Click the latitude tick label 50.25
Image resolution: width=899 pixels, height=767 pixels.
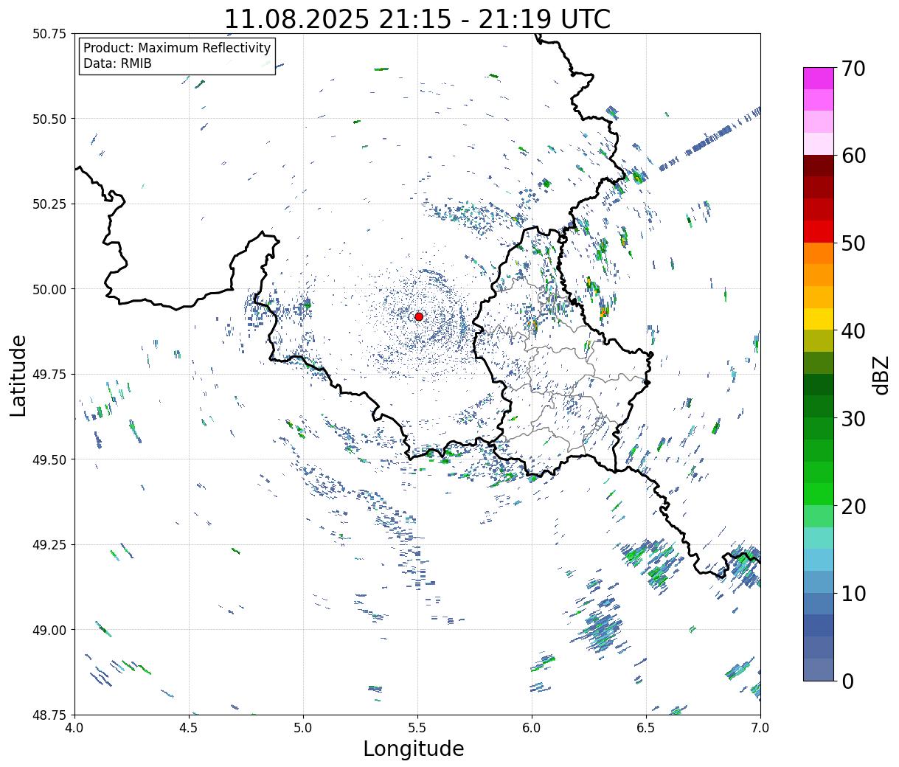49,204
